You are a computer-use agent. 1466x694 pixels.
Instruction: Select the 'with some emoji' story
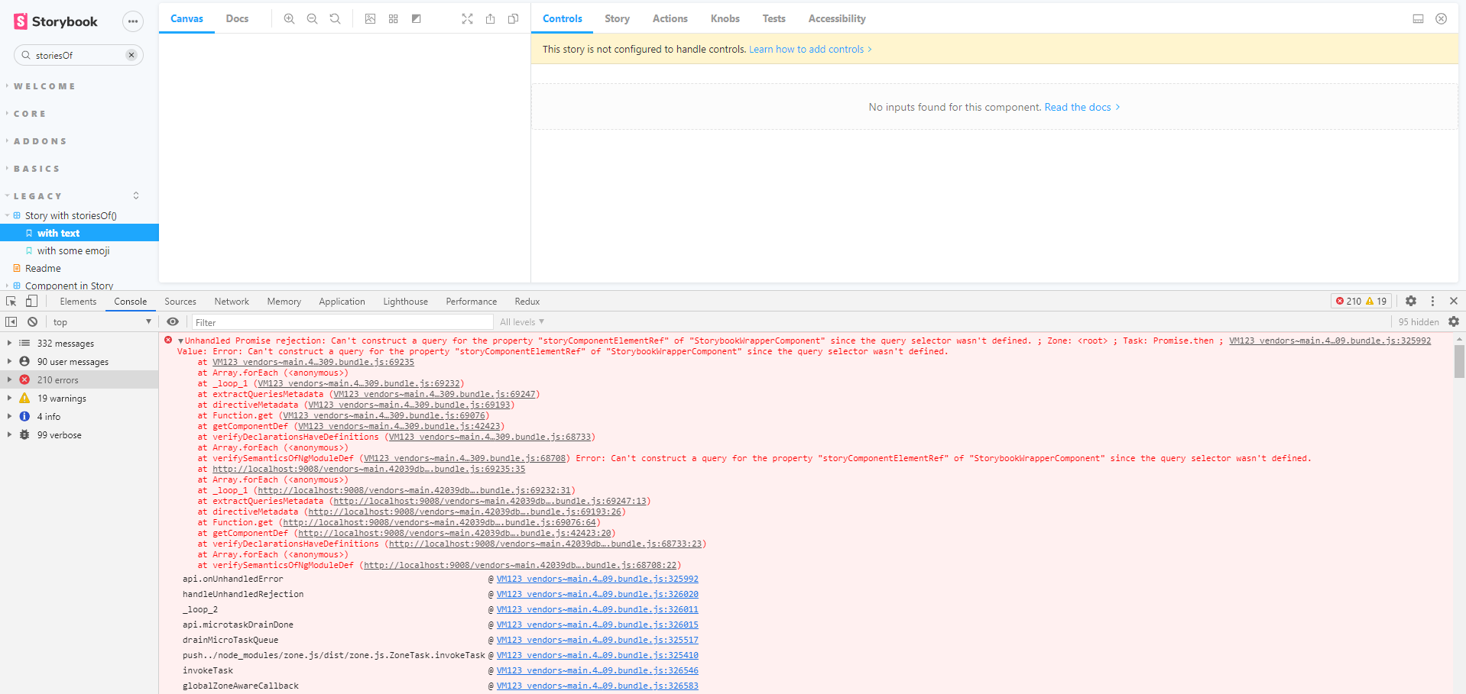(x=73, y=250)
